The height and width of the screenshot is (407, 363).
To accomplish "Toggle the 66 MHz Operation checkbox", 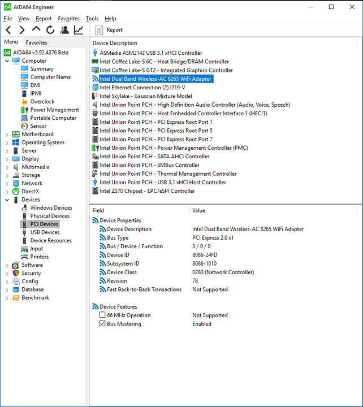I will [x=102, y=315].
